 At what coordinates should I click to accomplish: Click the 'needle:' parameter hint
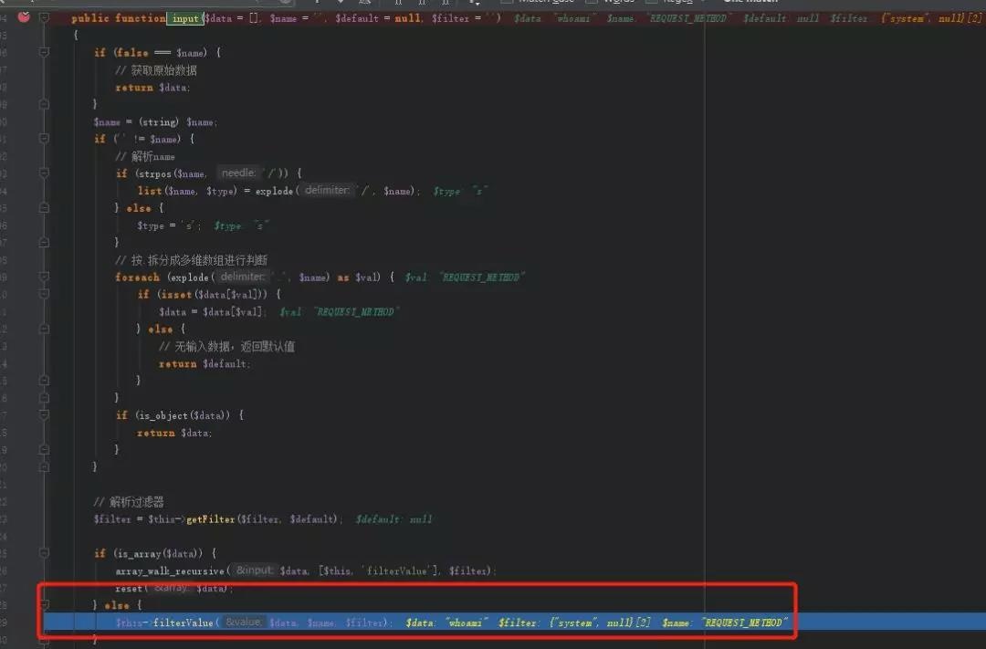(x=239, y=173)
